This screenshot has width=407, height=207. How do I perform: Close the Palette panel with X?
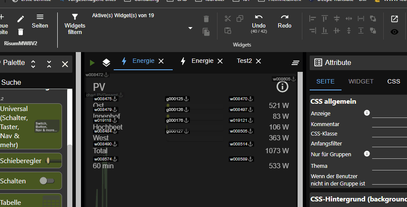[65, 64]
